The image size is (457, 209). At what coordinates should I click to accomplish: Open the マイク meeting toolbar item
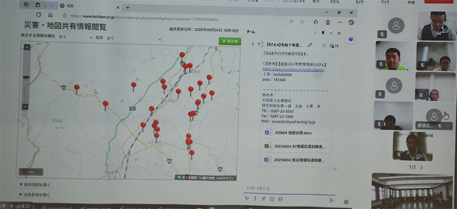[385, 3]
